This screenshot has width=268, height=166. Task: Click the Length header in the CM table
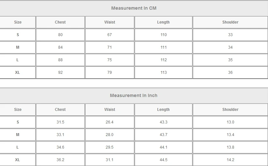(x=163, y=22)
